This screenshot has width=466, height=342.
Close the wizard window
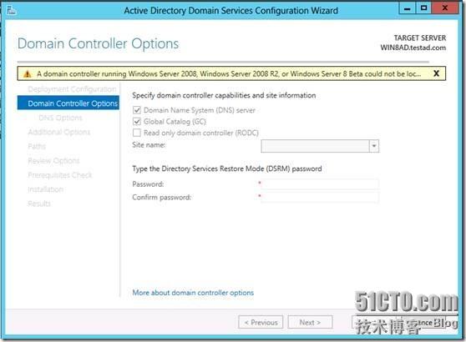point(445,8)
